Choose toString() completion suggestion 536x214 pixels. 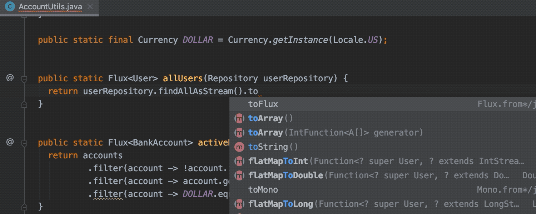point(383,147)
